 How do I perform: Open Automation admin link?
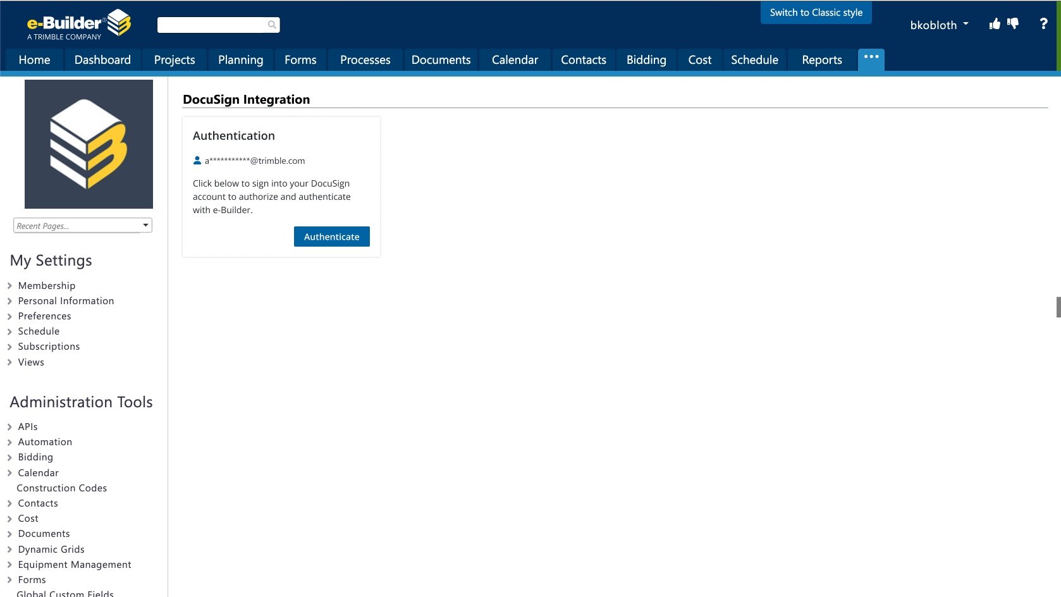(x=45, y=442)
